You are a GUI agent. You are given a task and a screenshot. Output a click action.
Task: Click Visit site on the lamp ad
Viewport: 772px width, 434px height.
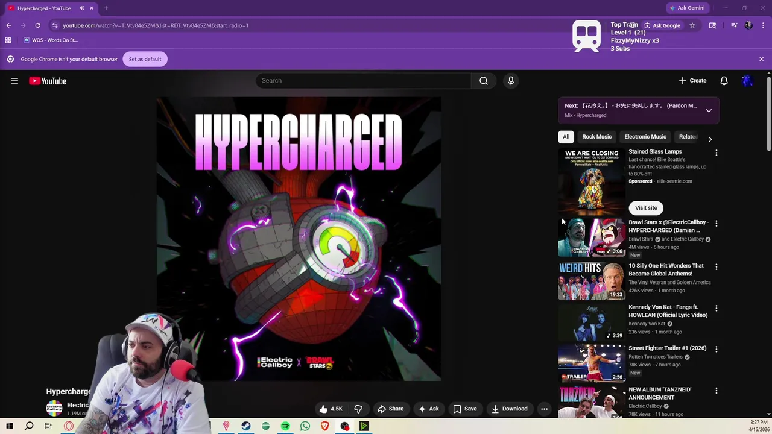[646, 208]
